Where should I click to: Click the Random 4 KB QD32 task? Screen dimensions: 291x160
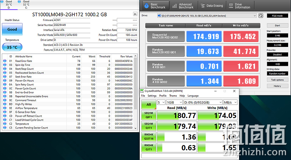[x=166, y=81]
